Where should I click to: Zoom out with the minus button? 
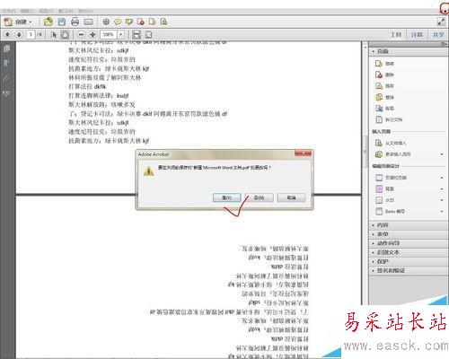pyautogui.click(x=81, y=35)
